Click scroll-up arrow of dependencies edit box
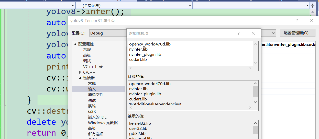Screen dimensions: 319x139 255,44
